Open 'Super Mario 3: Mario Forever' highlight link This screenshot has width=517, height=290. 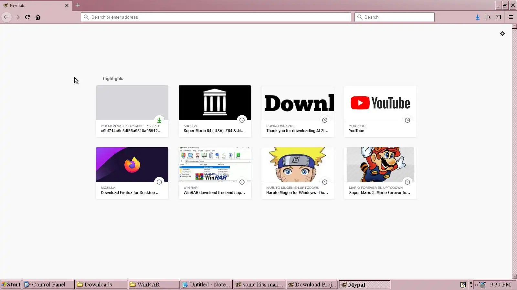pyautogui.click(x=380, y=193)
